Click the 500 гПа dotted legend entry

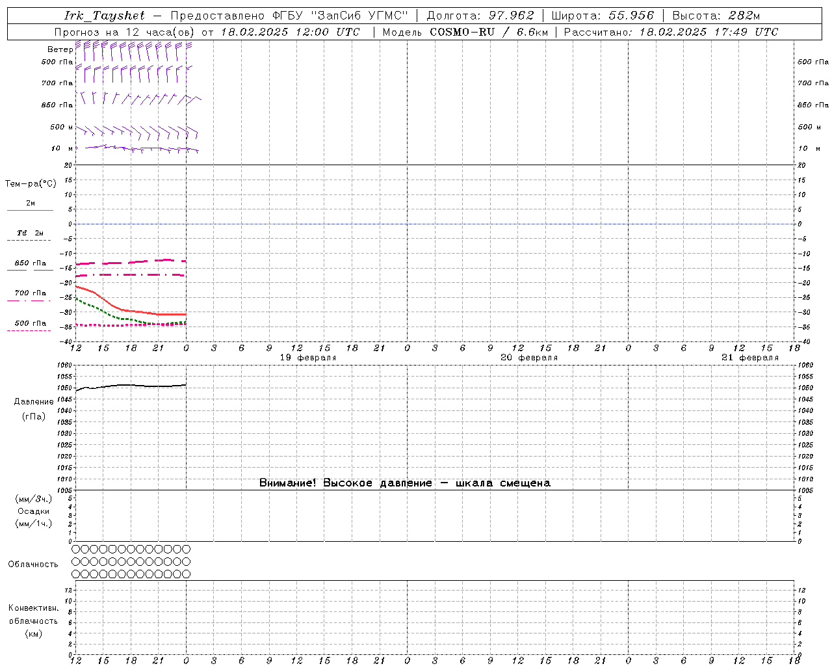[30, 325]
